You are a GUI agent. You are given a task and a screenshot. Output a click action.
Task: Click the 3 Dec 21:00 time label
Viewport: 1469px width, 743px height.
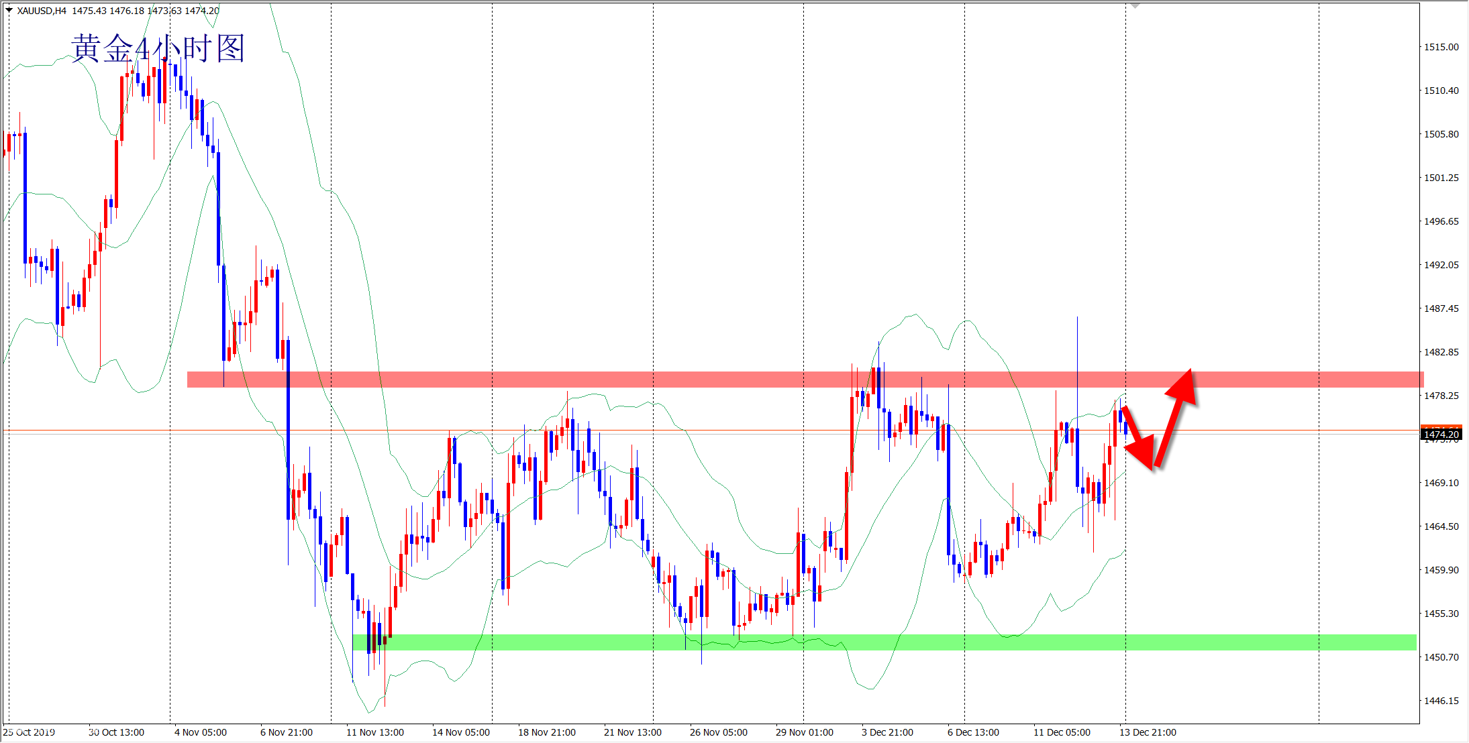pos(887,732)
